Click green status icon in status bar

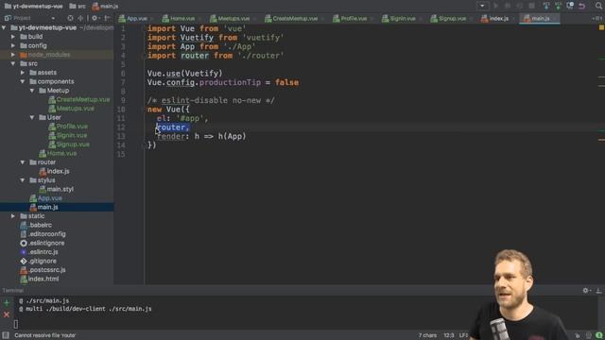click(599, 335)
